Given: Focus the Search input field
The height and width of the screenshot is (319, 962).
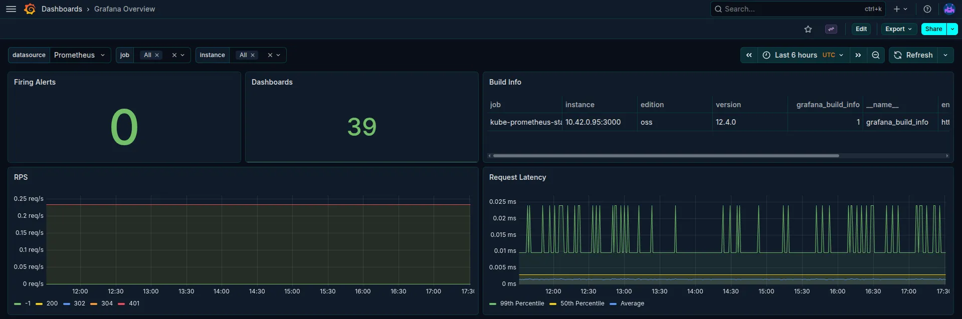Looking at the screenshot, I should pyautogui.click(x=798, y=9).
